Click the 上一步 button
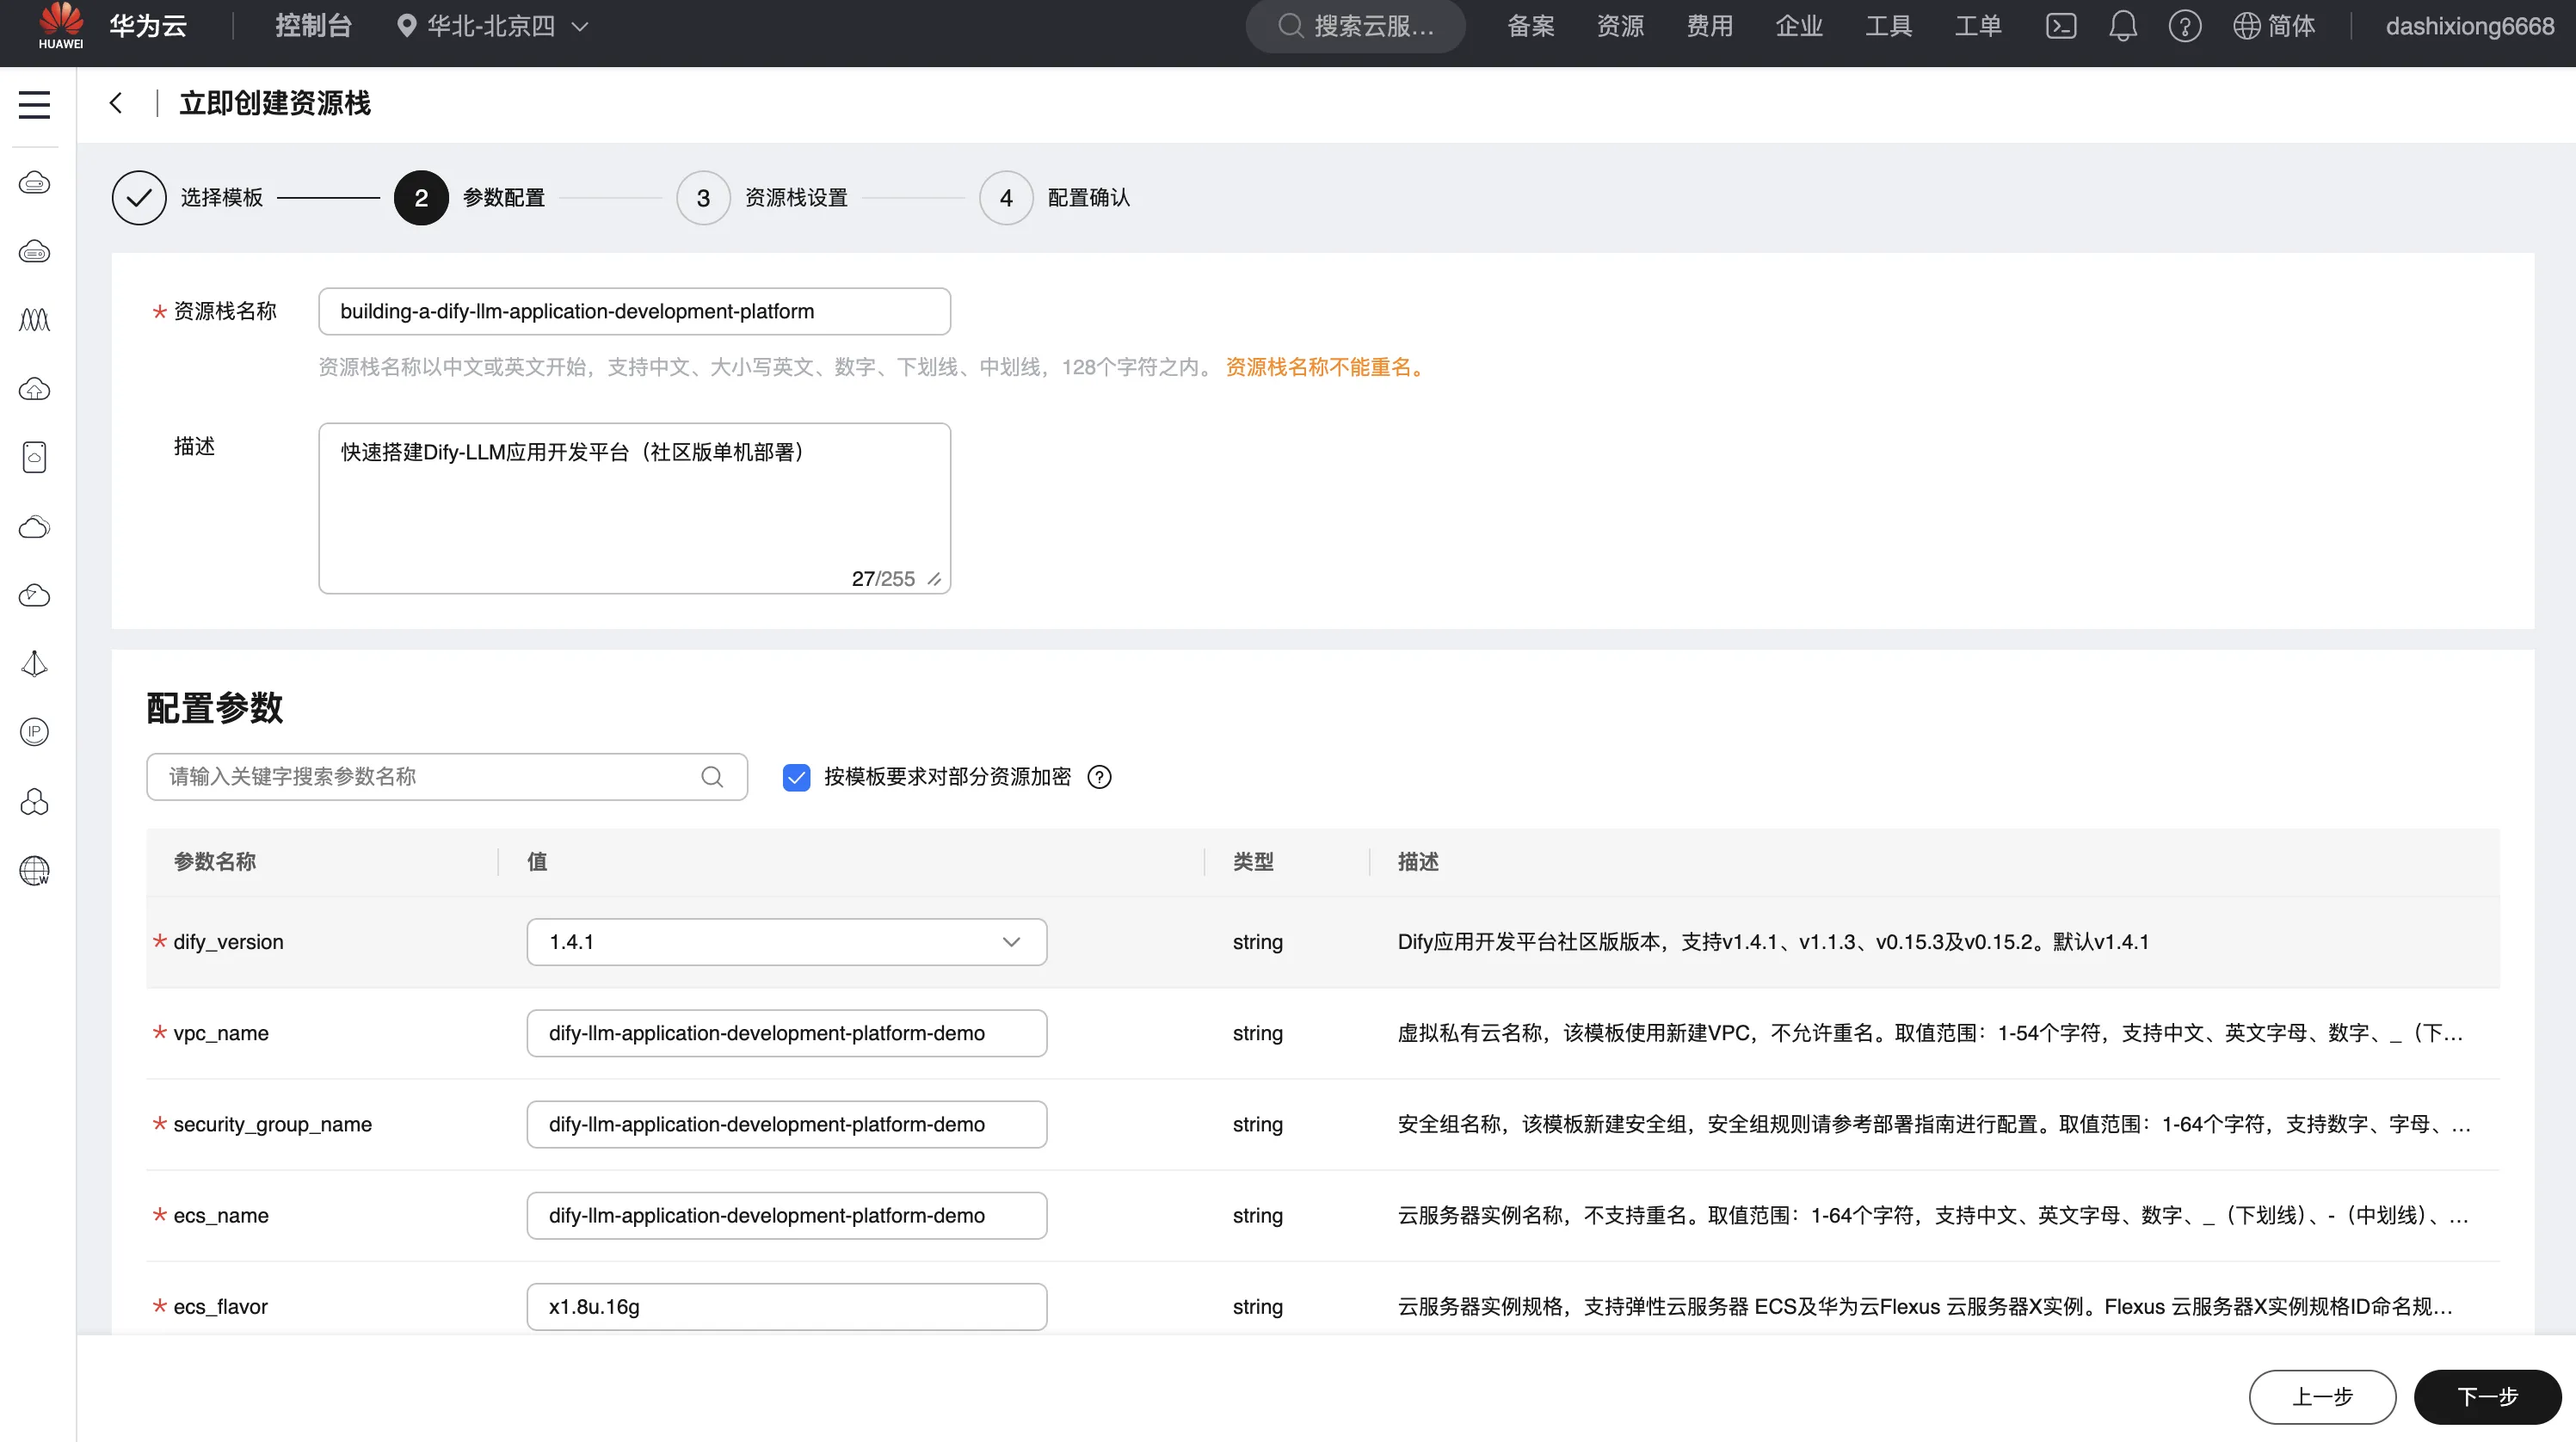Viewport: 2576px width, 1442px height. (2322, 1397)
